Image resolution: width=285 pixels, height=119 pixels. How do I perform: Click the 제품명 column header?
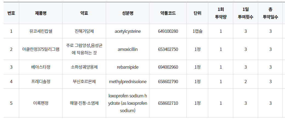coord(41,13)
